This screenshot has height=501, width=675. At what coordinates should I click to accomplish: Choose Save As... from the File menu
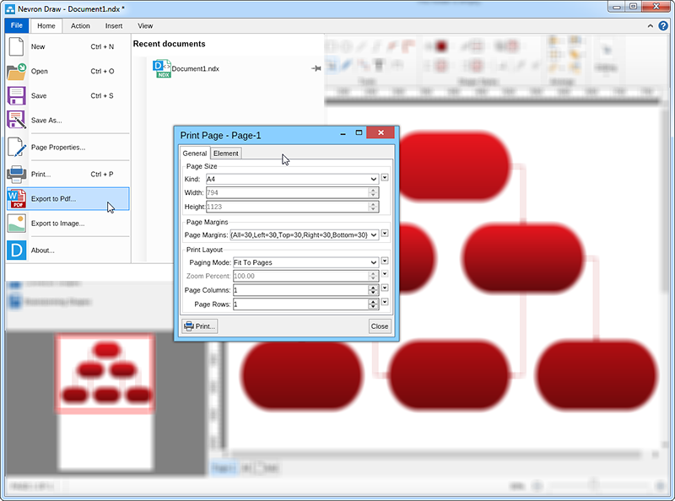pyautogui.click(x=68, y=120)
